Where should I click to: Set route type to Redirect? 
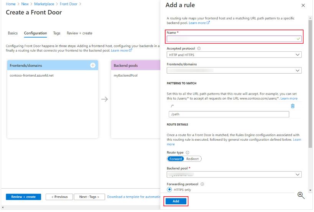192,159
